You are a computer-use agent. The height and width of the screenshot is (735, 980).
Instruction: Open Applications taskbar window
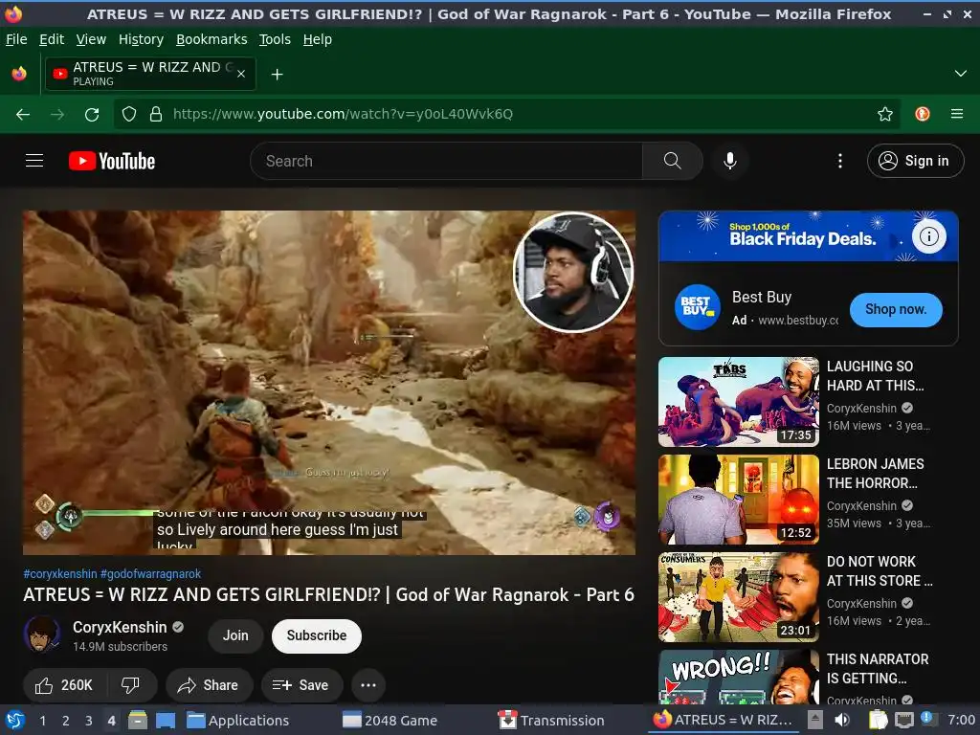click(x=238, y=721)
